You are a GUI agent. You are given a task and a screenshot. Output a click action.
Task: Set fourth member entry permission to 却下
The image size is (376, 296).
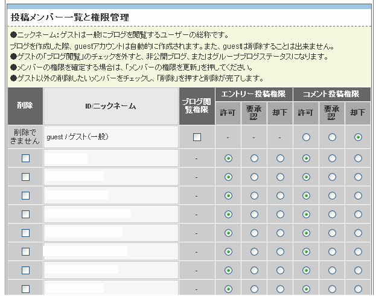[280, 214]
